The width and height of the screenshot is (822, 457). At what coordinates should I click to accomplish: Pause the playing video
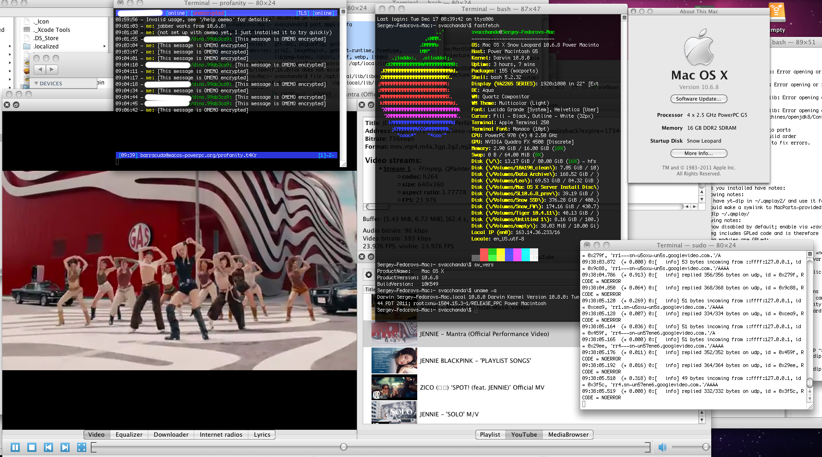pyautogui.click(x=15, y=447)
